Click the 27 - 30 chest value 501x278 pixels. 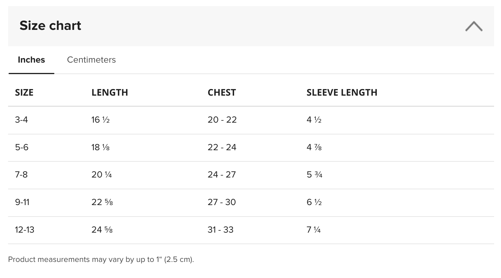[222, 202]
